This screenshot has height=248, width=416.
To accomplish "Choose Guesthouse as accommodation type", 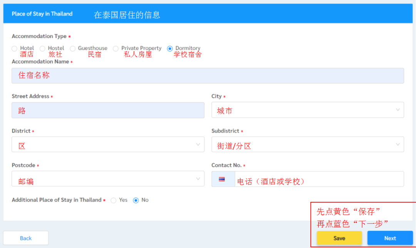I will [73, 48].
